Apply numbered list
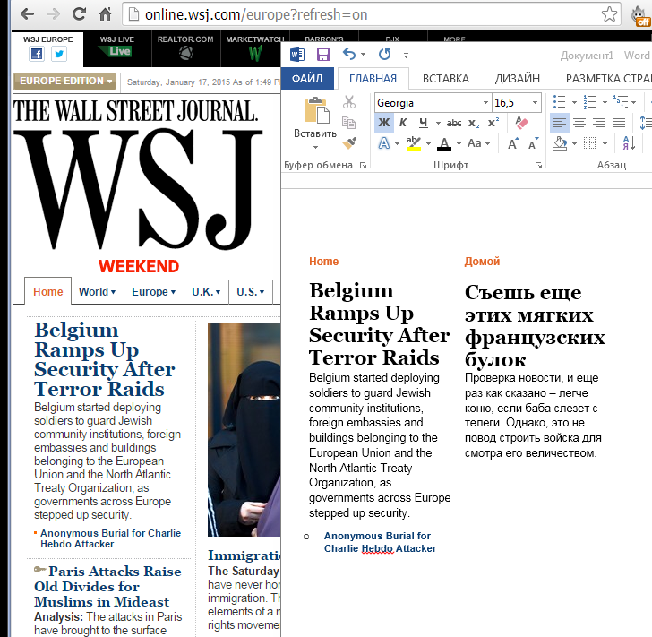Viewport: 652px width, 637px height. coord(589,102)
